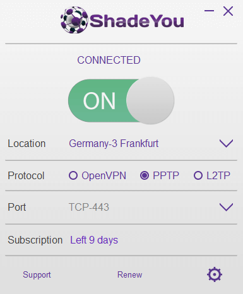Click the Renew link
The width and height of the screenshot is (243, 294).
pos(129,274)
